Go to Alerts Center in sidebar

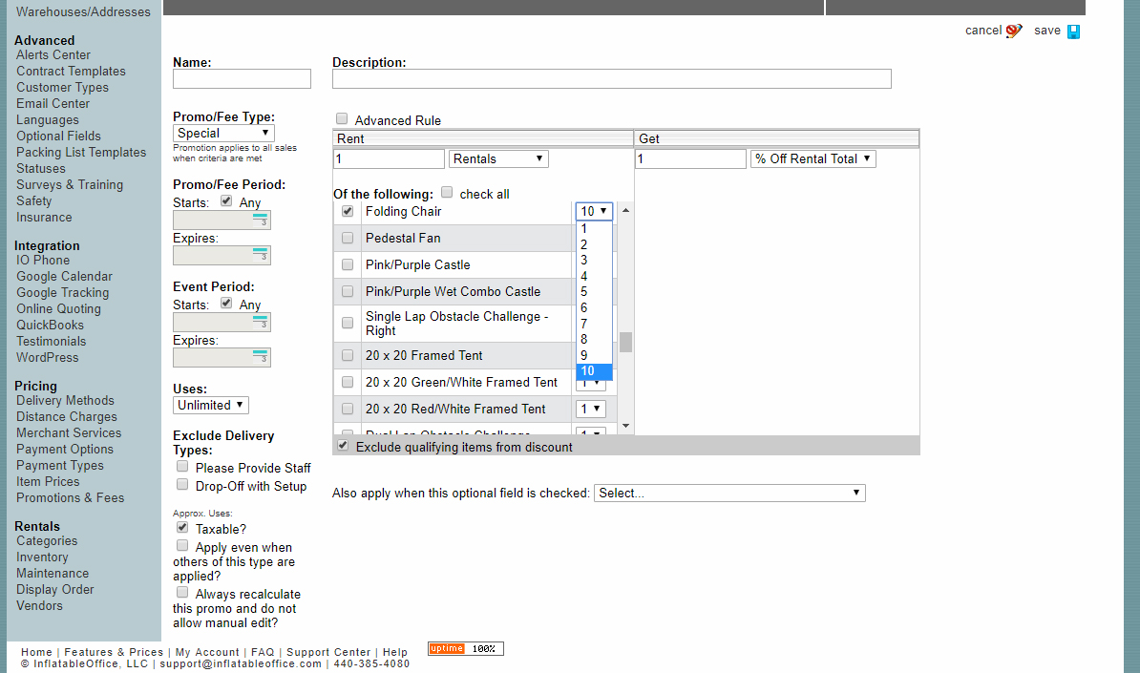(x=53, y=54)
